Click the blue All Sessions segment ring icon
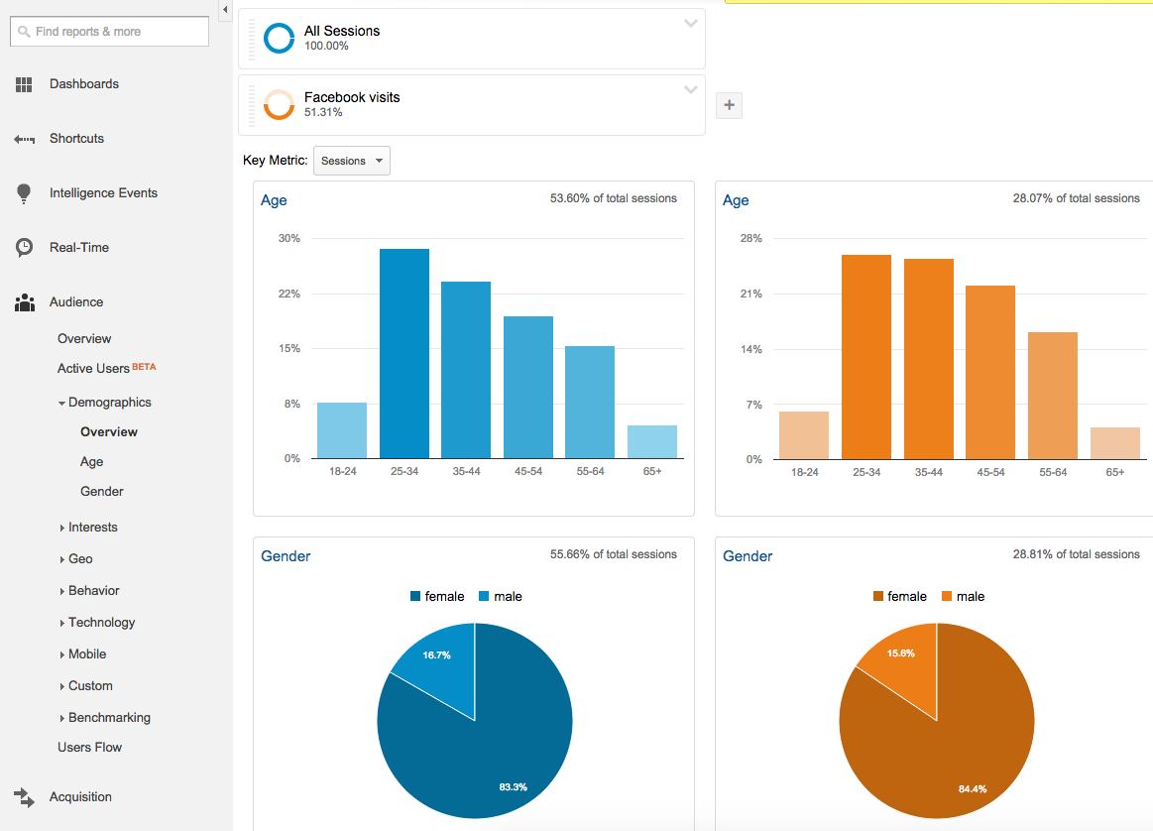This screenshot has width=1153, height=831. coord(279,38)
